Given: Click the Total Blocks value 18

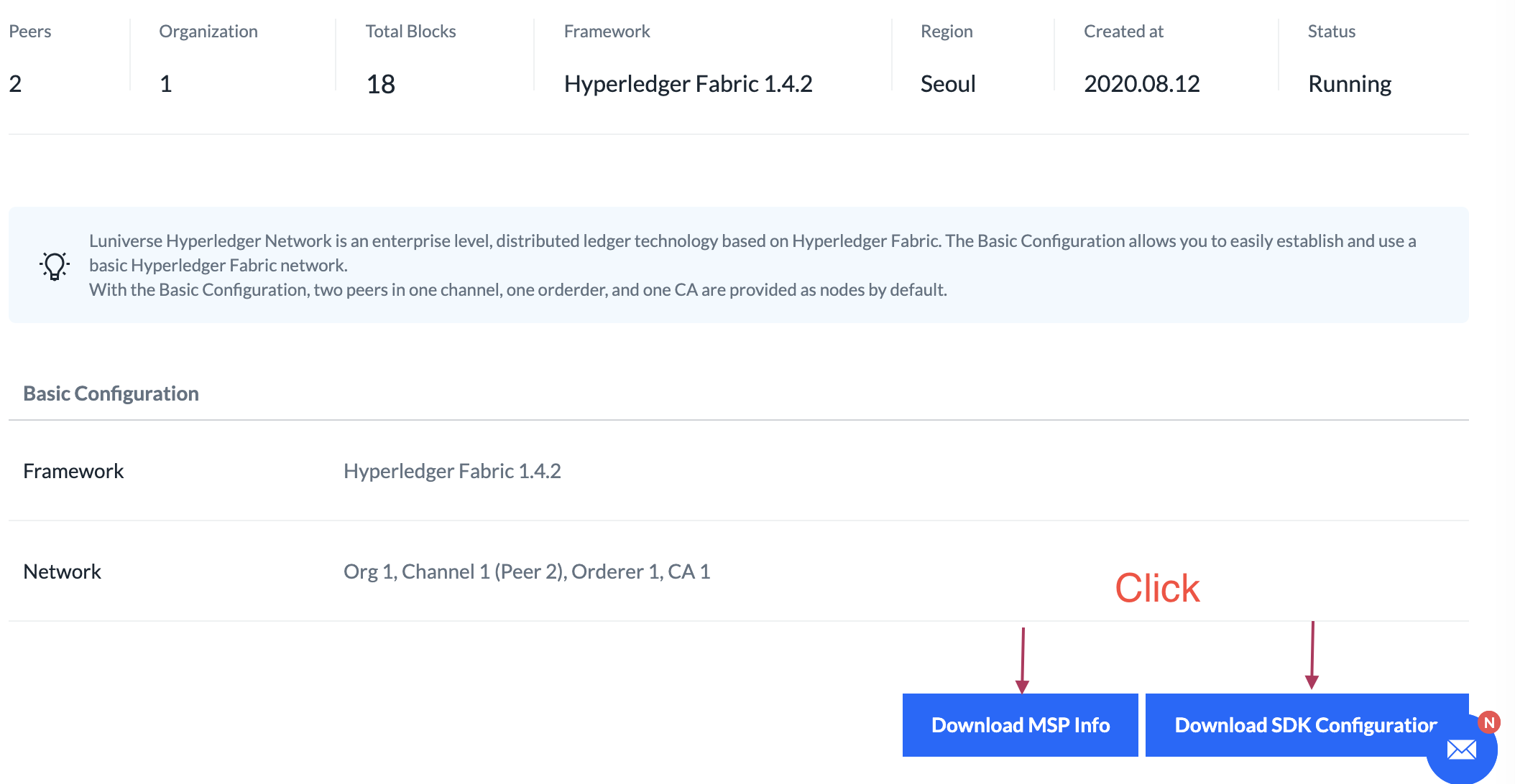Looking at the screenshot, I should click(x=381, y=84).
